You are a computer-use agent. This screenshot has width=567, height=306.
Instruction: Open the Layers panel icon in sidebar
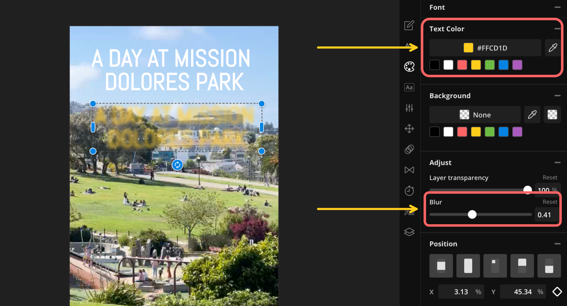point(409,232)
